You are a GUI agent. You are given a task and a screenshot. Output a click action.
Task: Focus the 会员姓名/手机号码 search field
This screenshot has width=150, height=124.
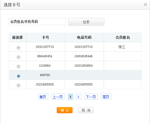[x=38, y=22]
